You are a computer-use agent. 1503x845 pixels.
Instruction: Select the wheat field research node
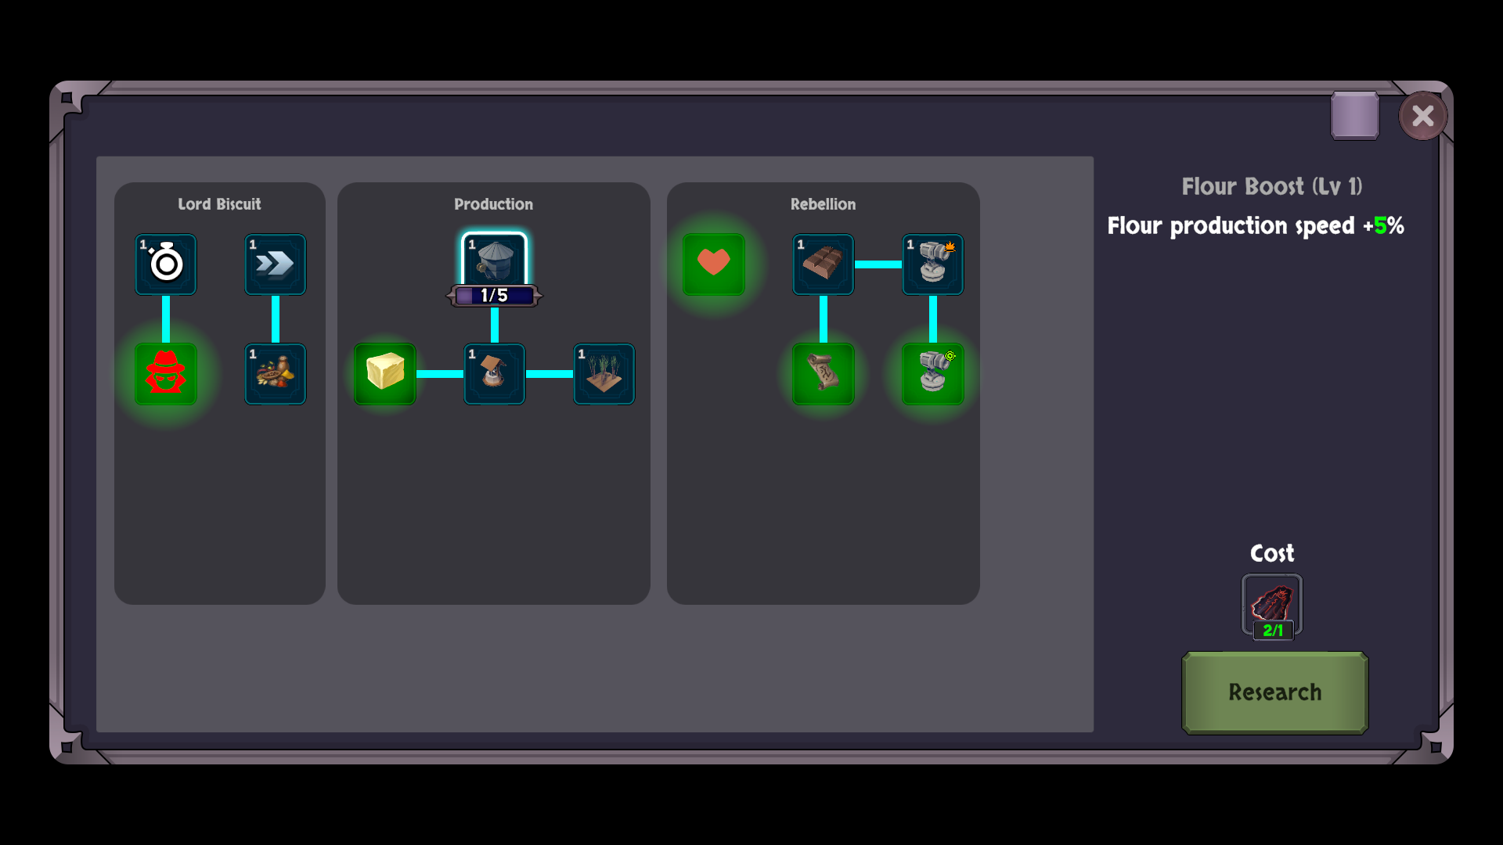point(604,374)
